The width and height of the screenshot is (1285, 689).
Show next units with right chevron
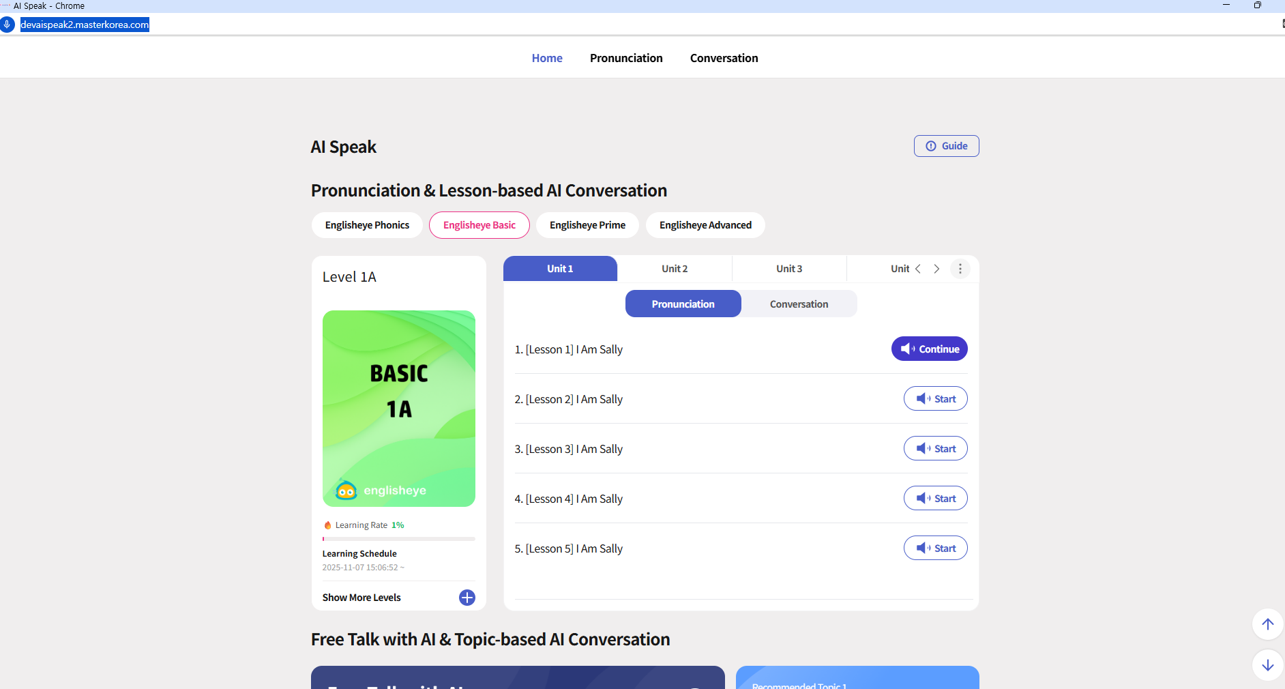tap(936, 269)
